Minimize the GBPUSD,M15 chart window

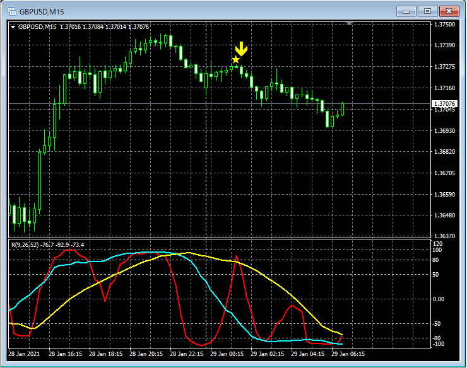(407, 11)
